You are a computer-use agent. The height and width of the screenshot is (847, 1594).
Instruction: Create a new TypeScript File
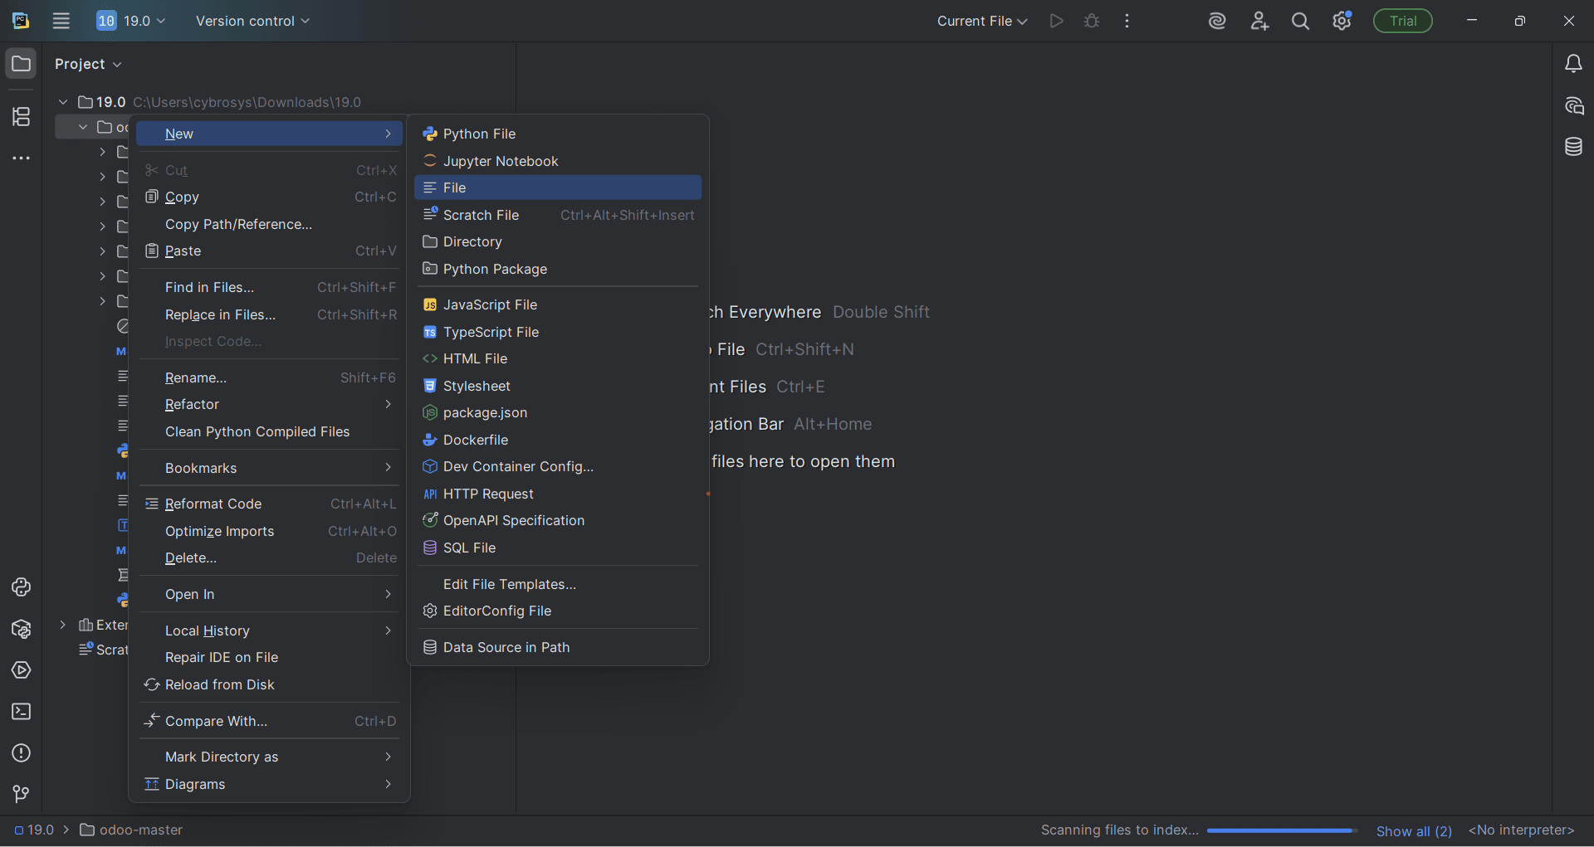(558, 332)
